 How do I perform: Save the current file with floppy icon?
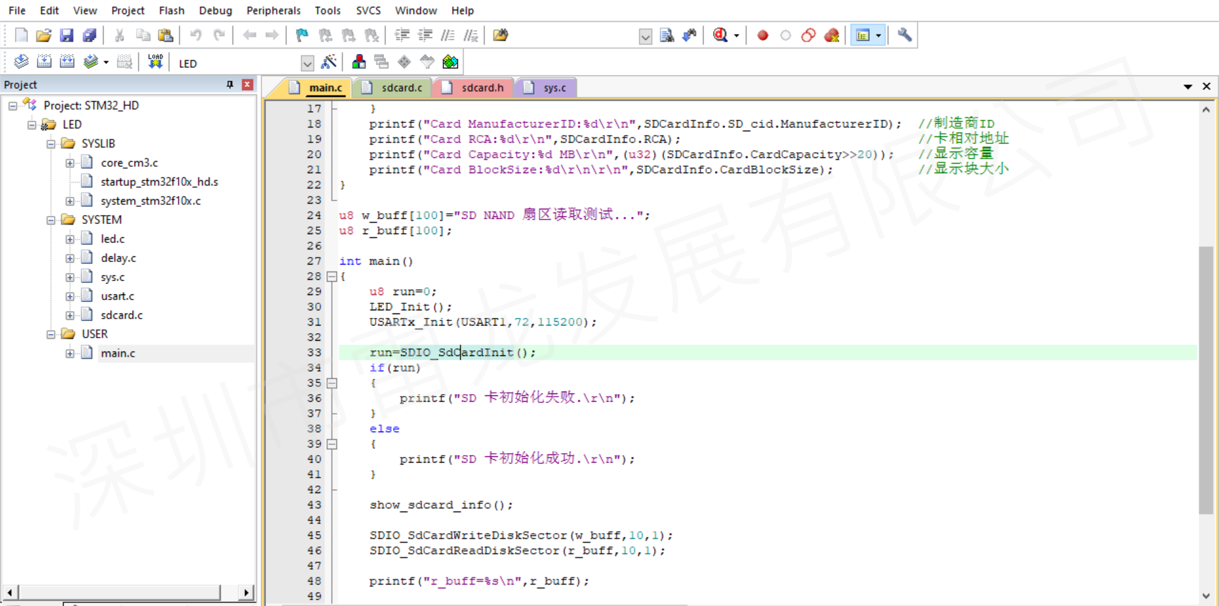[x=67, y=36]
